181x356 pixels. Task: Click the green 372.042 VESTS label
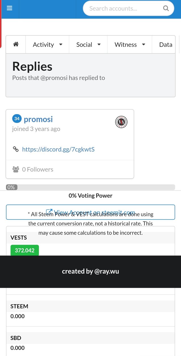click(25, 250)
